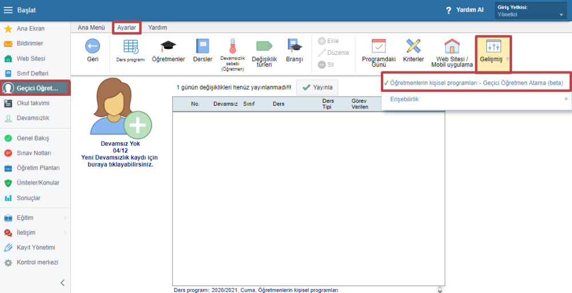Image resolution: width=572 pixels, height=293 pixels.
Task: Click the status bar up-down stepper
Action: [440, 290]
